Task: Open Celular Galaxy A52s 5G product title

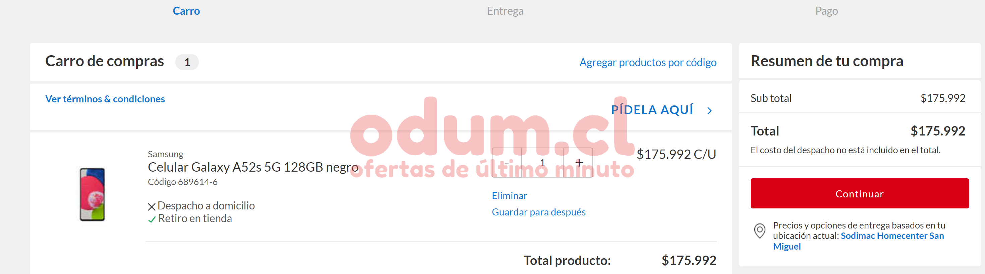Action: coord(253,167)
